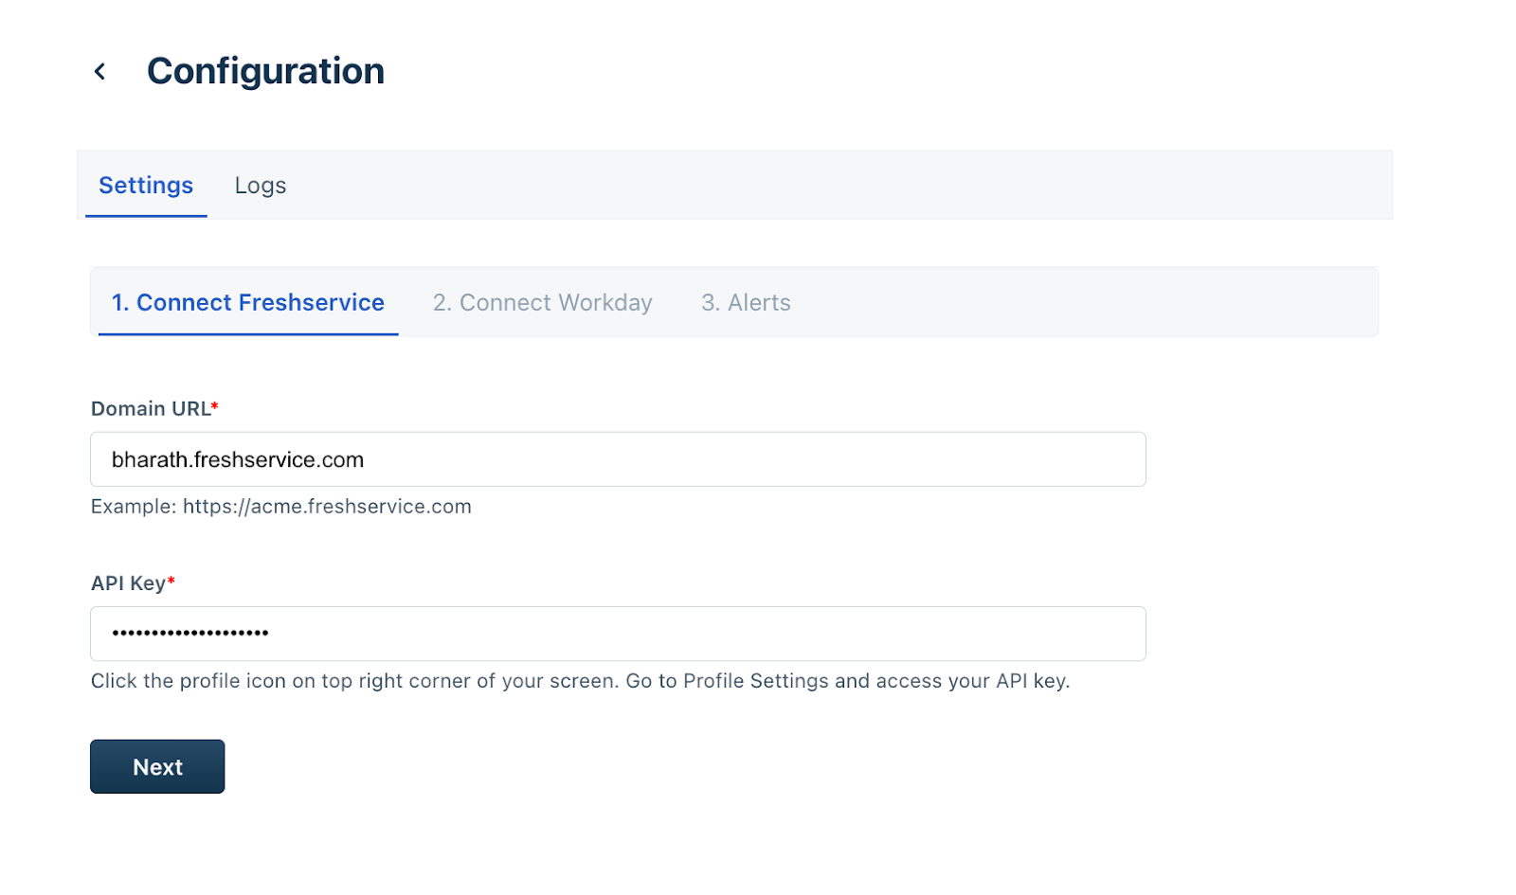Click the Next button
Viewport: 1516px width, 895px height.
point(157,766)
